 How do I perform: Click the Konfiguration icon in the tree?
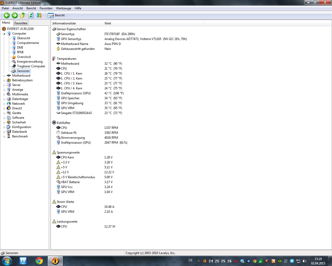pos(9,127)
